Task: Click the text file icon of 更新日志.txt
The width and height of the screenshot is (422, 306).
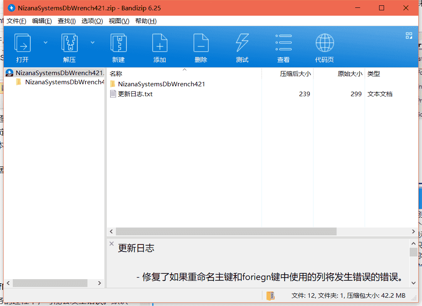Action: tap(113, 94)
